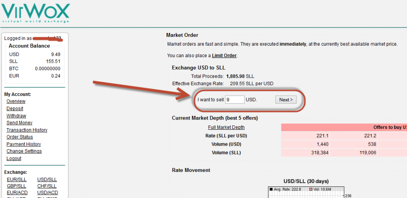Click the SLL balance value 155.51

[54, 62]
